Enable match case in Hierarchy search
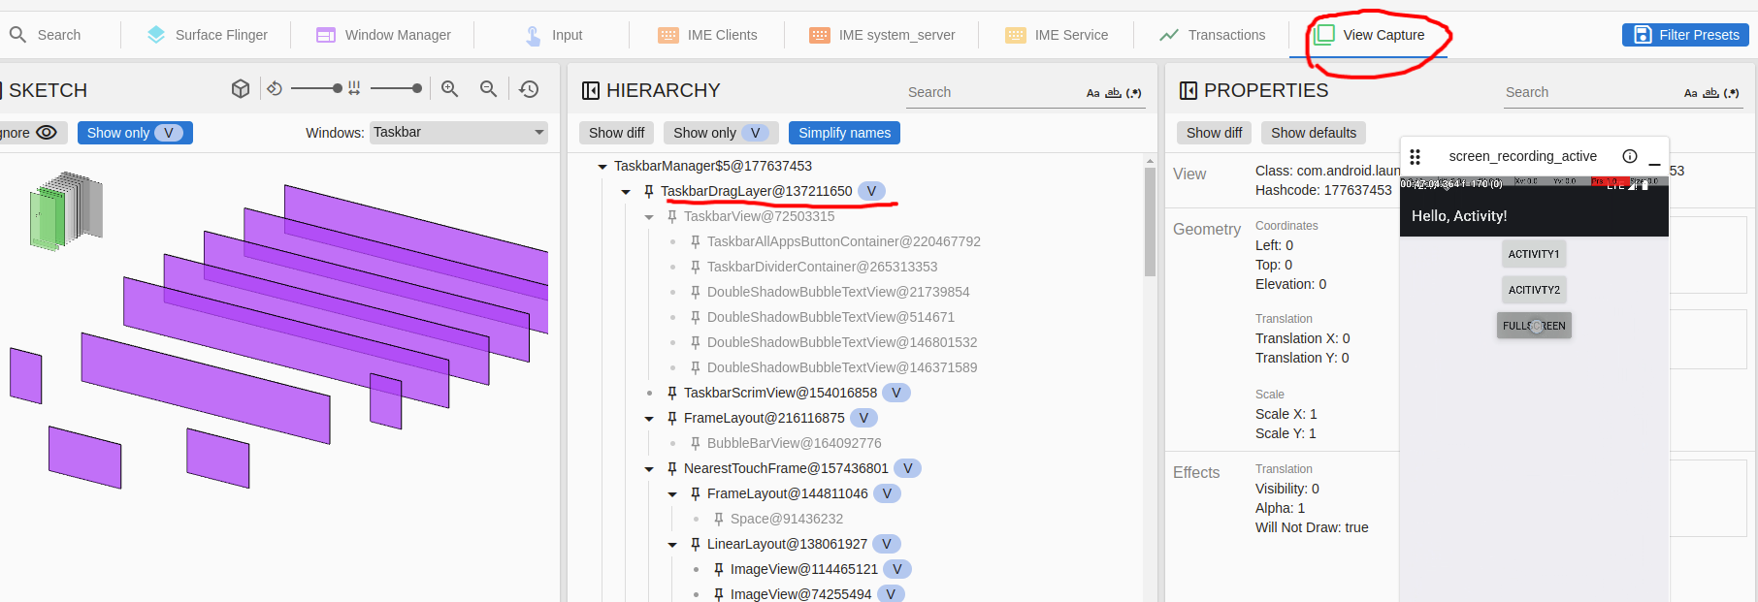Image resolution: width=1758 pixels, height=602 pixels. [1092, 93]
